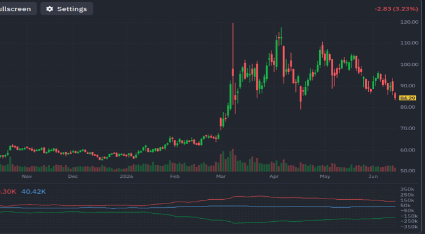The image size is (425, 234).
Task: Click the -2.83 (3.23%) price change text
Action: (x=396, y=9)
